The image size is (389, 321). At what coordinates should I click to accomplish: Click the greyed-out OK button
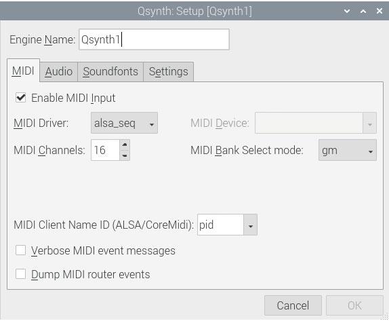coord(354,305)
